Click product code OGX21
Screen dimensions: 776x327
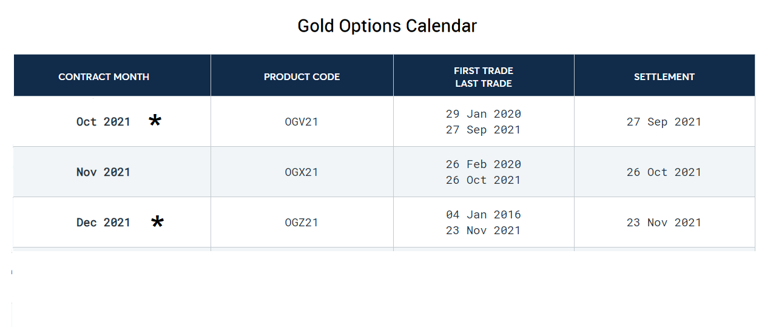(302, 172)
